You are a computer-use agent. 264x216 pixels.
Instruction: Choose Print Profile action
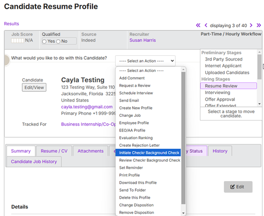(x=130, y=175)
